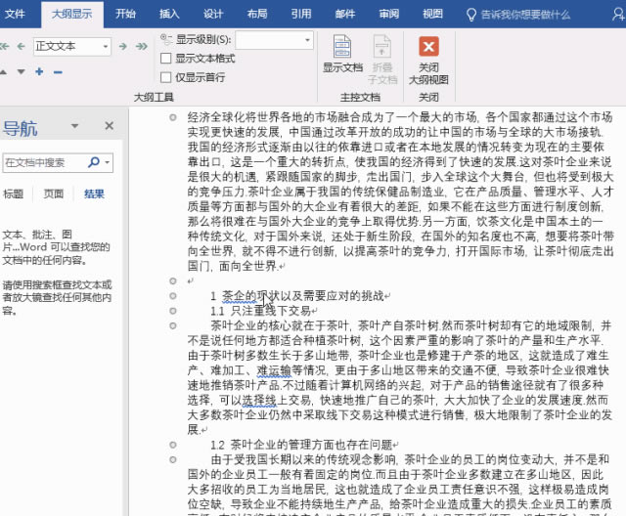Open 页面 tab in navigation pane
This screenshot has width=626, height=516.
point(54,193)
